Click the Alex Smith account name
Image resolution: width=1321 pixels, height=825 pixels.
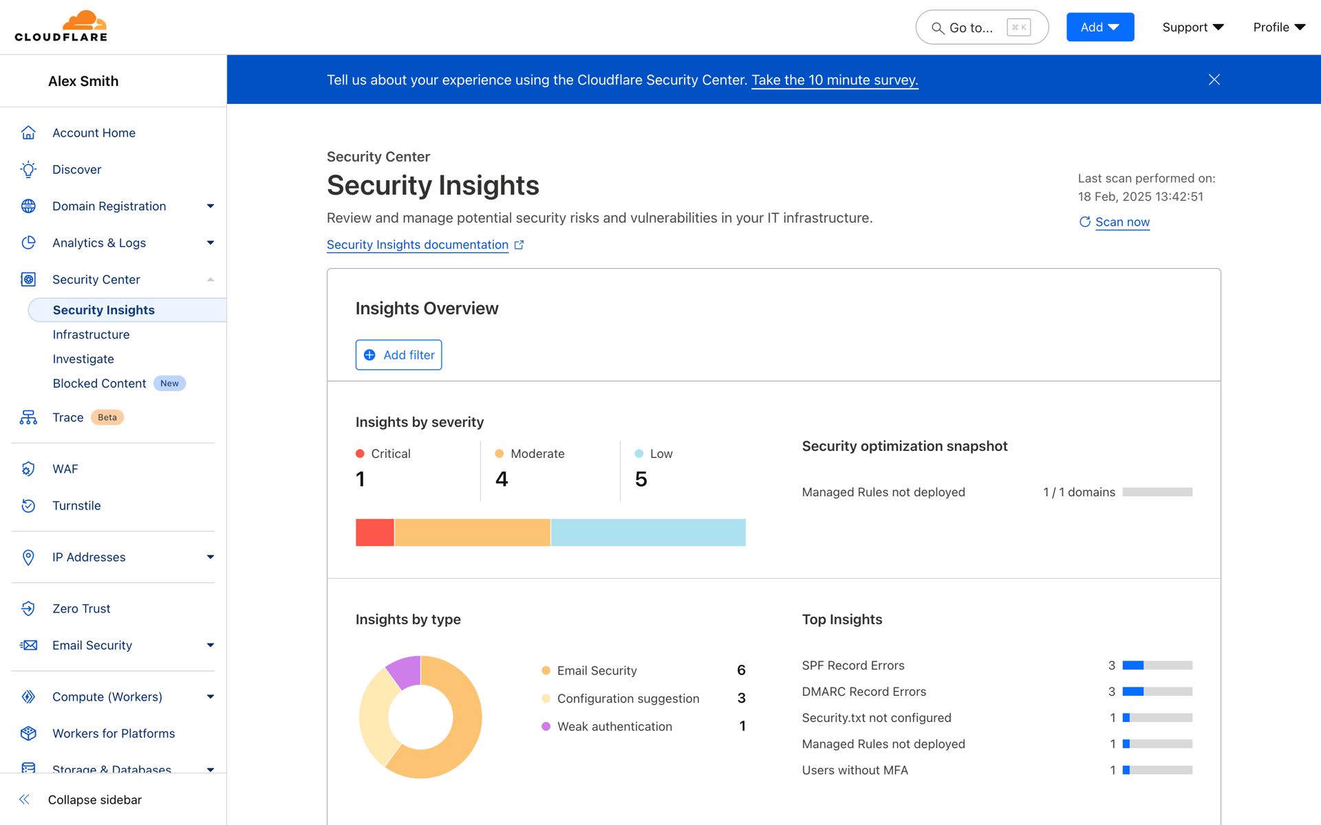[x=83, y=81]
